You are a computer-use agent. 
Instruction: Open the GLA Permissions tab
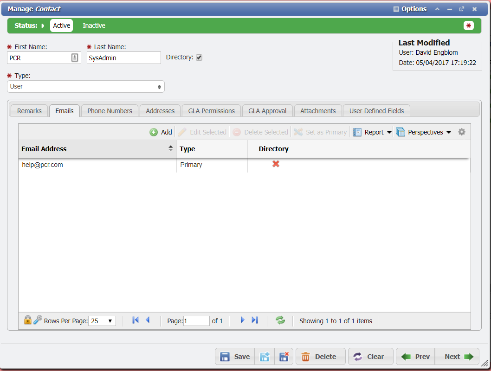coord(211,111)
